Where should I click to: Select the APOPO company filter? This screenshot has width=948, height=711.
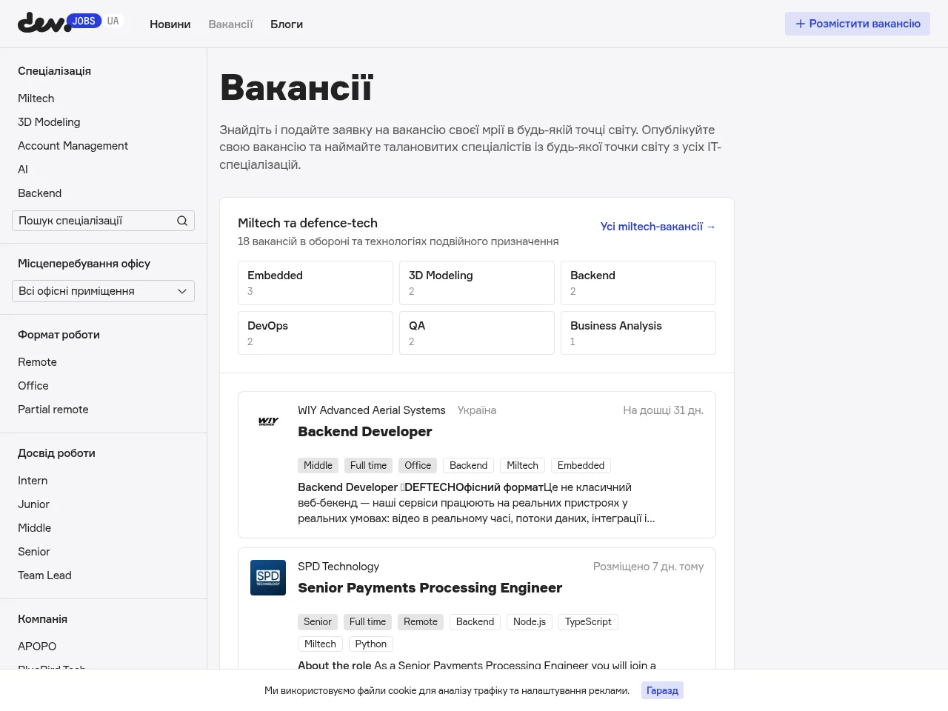(x=37, y=647)
